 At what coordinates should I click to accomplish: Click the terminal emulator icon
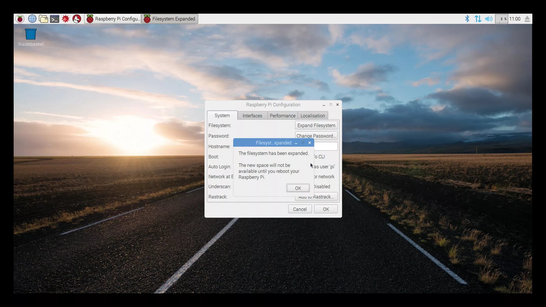click(x=54, y=19)
